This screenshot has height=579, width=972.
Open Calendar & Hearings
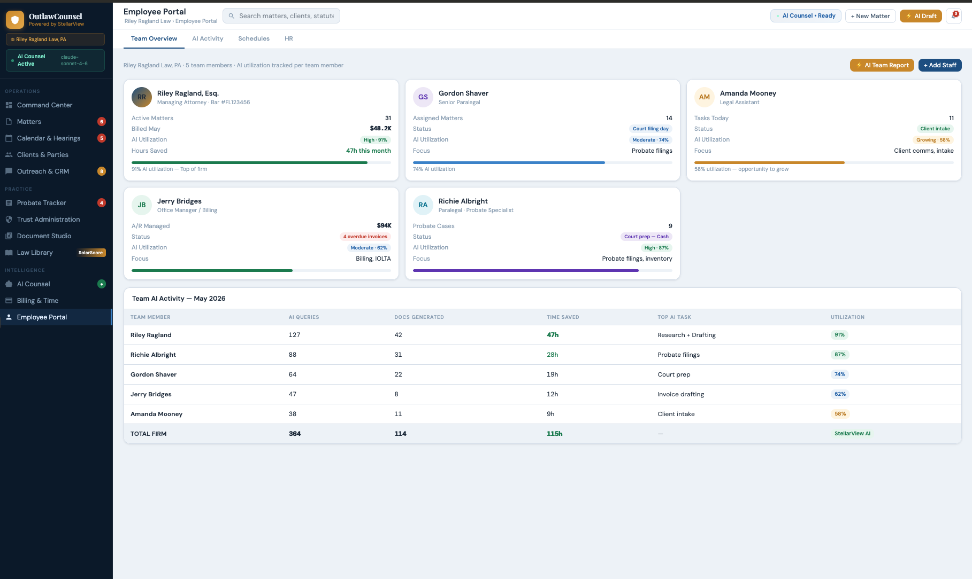click(x=48, y=138)
